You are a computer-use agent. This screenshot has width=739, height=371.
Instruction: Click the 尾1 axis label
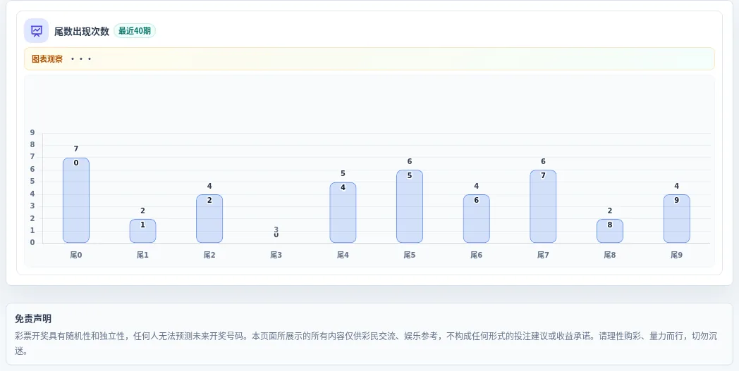143,255
